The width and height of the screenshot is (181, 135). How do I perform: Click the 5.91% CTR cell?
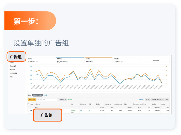[x=121, y=111]
